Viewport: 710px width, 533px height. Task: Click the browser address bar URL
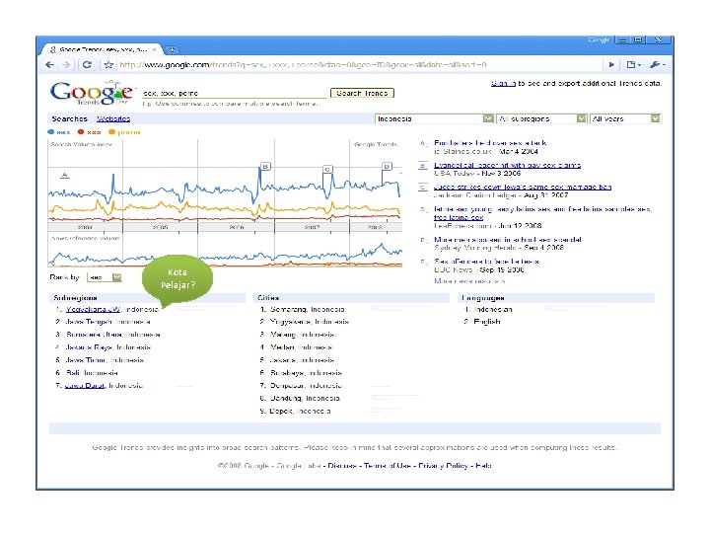click(303, 65)
